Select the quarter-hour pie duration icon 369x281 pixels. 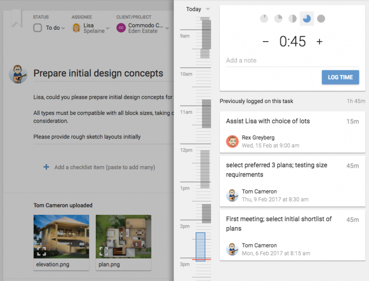pos(278,18)
